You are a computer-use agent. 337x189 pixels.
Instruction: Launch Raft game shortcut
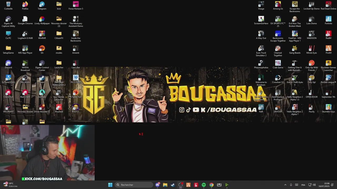point(261,109)
